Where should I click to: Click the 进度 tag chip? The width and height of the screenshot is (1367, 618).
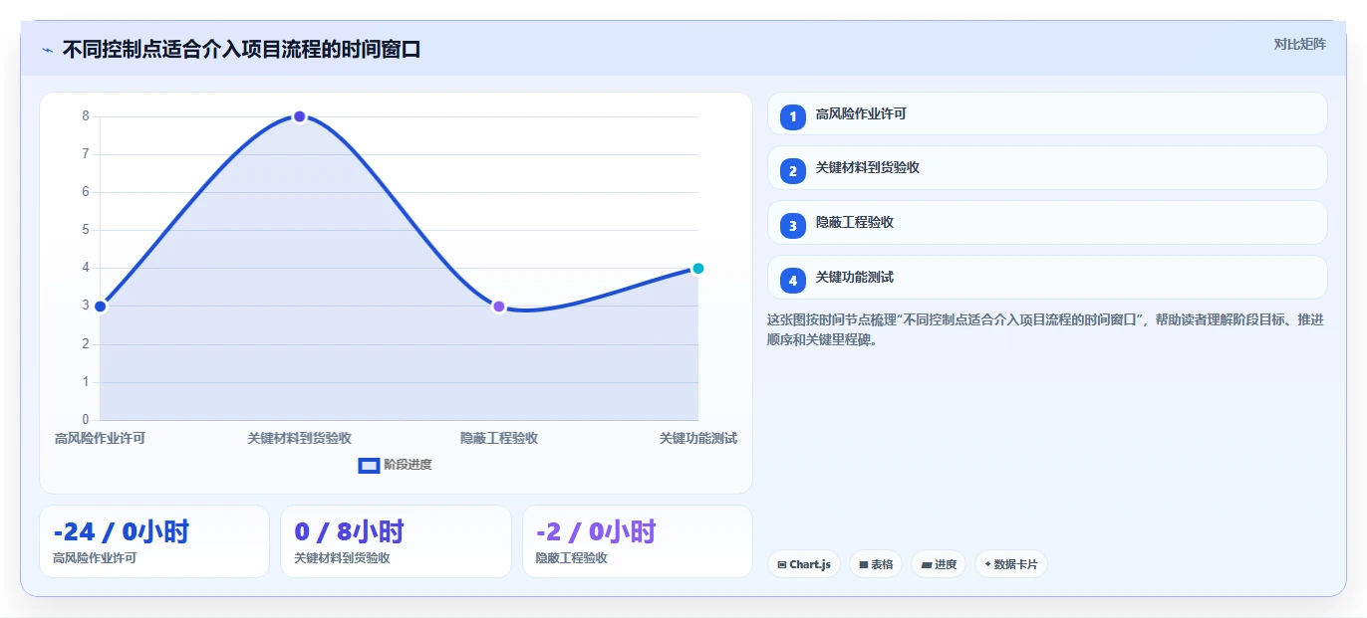click(x=939, y=564)
